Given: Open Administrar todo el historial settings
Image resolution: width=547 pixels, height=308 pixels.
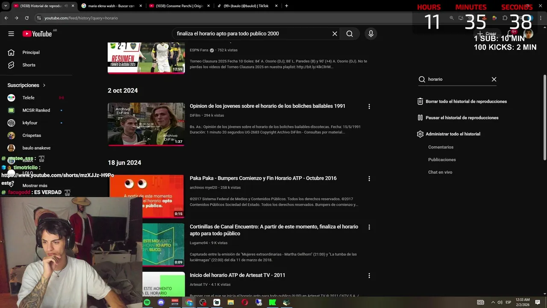Looking at the screenshot, I should point(449,134).
